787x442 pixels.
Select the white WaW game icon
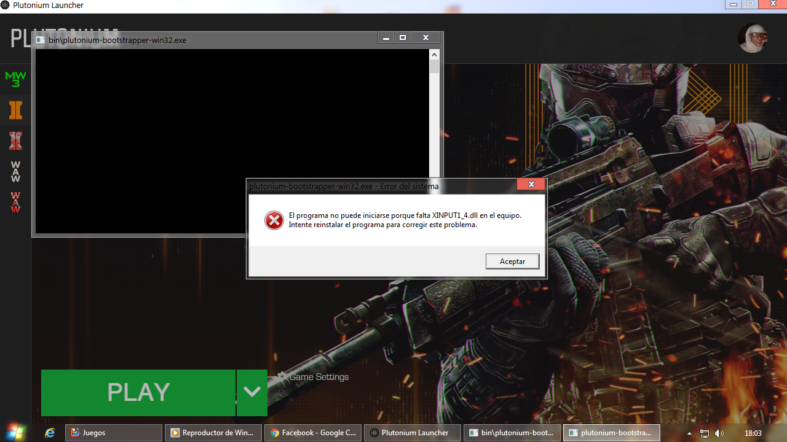tap(15, 172)
